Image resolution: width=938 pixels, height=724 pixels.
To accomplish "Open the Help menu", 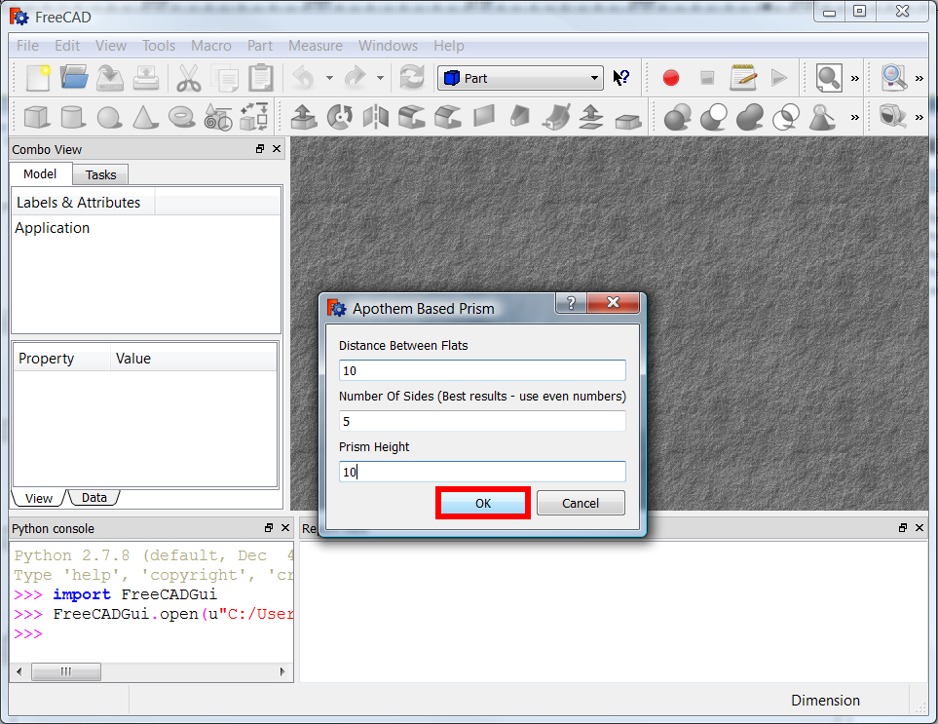I will click(x=449, y=46).
